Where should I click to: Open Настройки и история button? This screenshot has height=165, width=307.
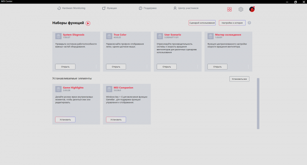(x=232, y=23)
